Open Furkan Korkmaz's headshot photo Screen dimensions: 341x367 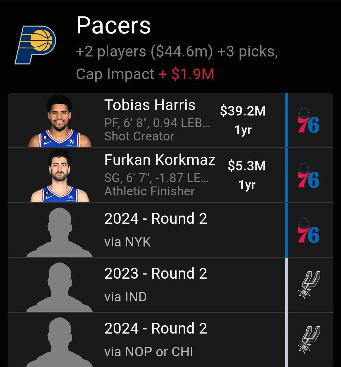coord(60,176)
